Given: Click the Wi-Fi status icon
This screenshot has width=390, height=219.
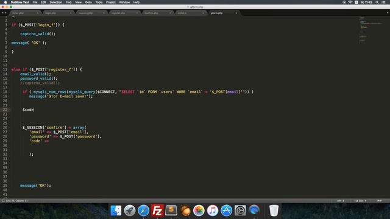Looking at the screenshot, I should tap(350, 2).
